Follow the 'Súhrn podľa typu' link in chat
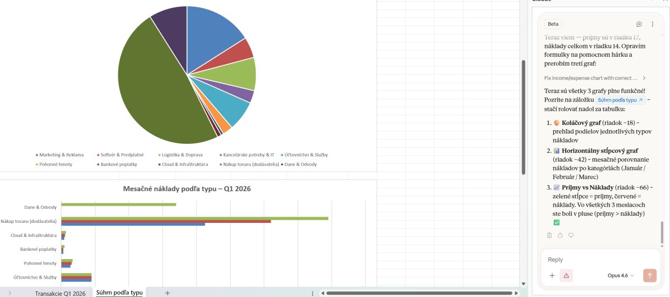Image resolution: width=670 pixels, height=297 pixels. point(620,100)
